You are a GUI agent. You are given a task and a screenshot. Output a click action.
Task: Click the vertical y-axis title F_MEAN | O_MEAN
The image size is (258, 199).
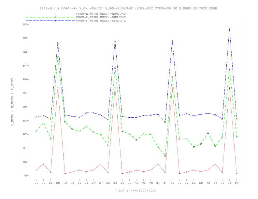(12, 102)
